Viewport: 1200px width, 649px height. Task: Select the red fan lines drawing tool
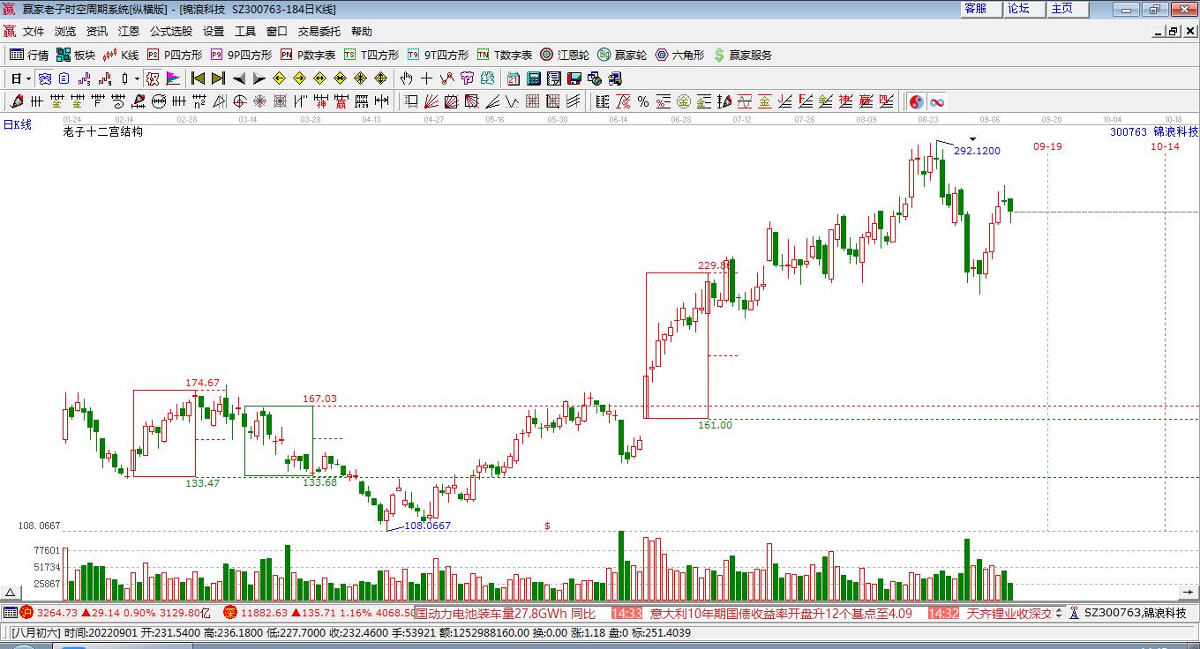[431, 101]
